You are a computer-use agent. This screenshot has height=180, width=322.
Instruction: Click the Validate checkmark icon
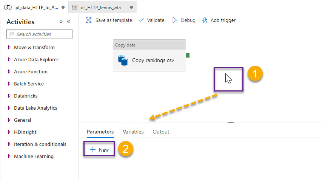pos(142,20)
